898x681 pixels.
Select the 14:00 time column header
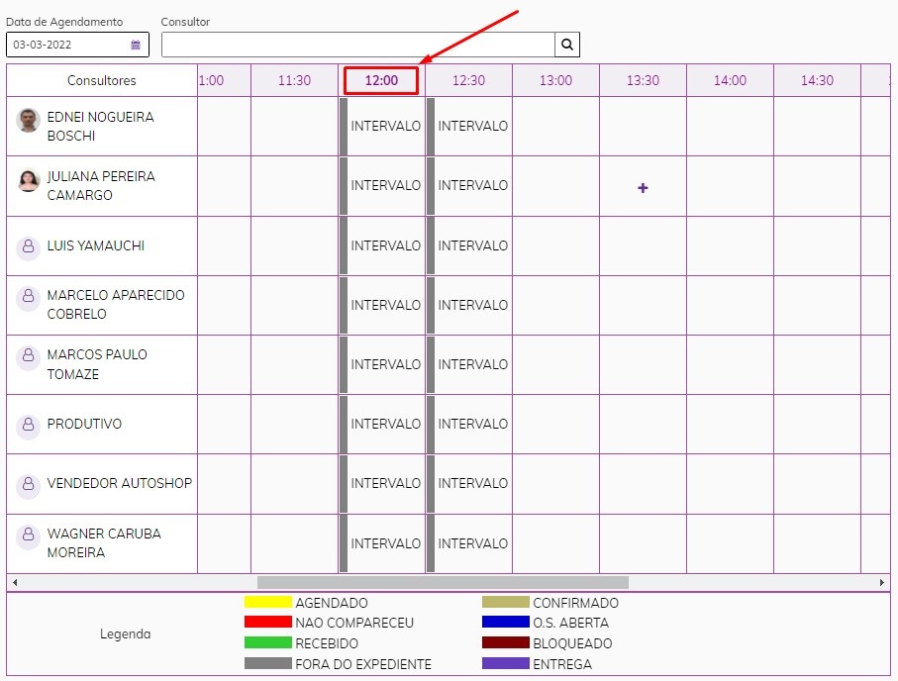pos(730,80)
